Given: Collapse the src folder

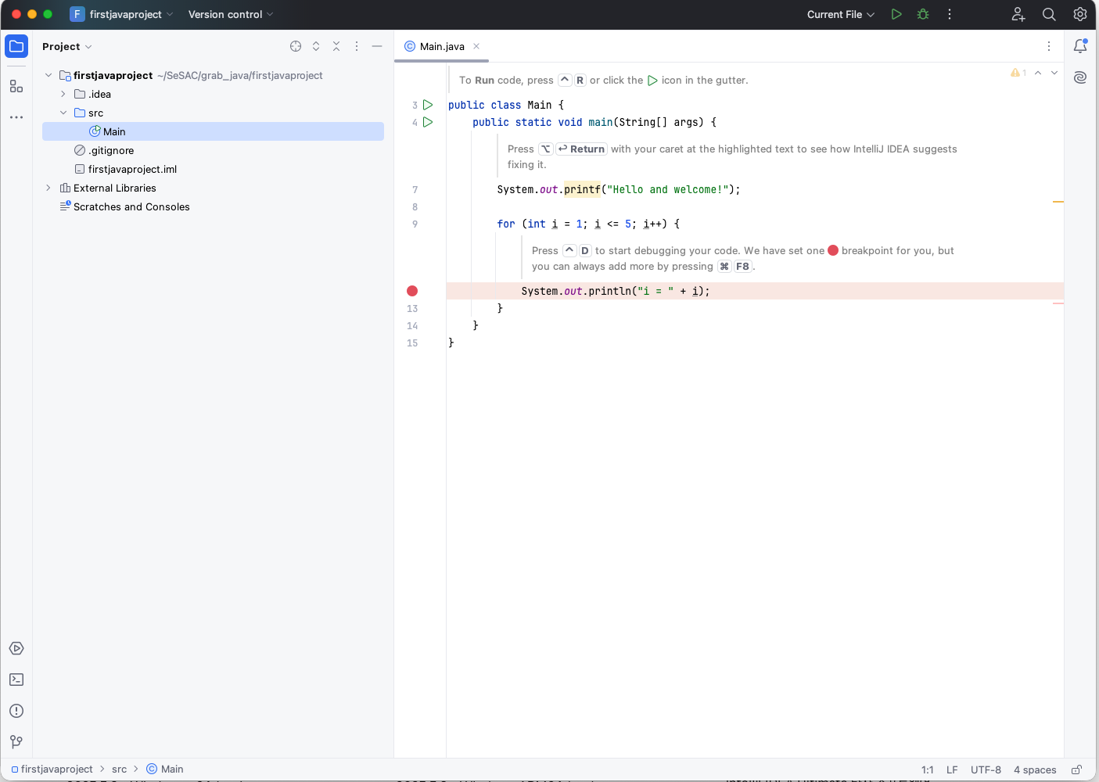Looking at the screenshot, I should 63,113.
